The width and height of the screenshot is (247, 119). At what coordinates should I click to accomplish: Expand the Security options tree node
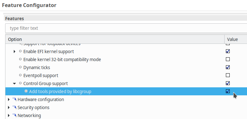pyautogui.click(x=9, y=107)
